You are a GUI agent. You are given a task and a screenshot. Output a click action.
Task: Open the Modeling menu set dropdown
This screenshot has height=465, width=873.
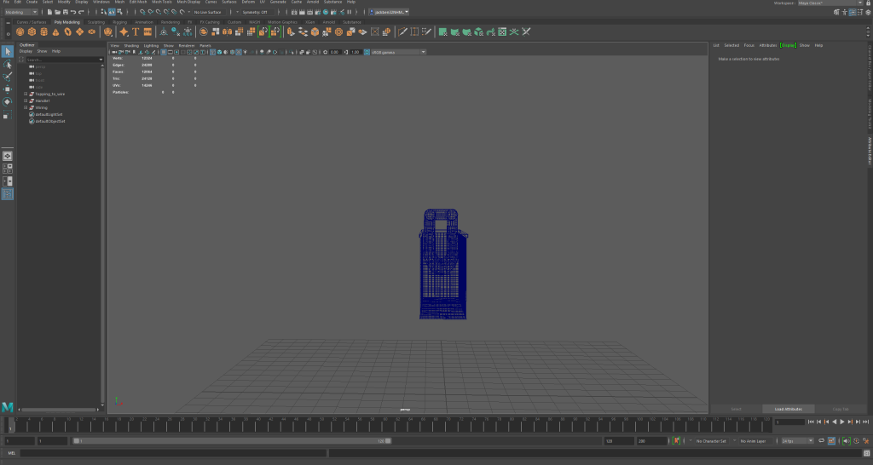click(x=20, y=12)
